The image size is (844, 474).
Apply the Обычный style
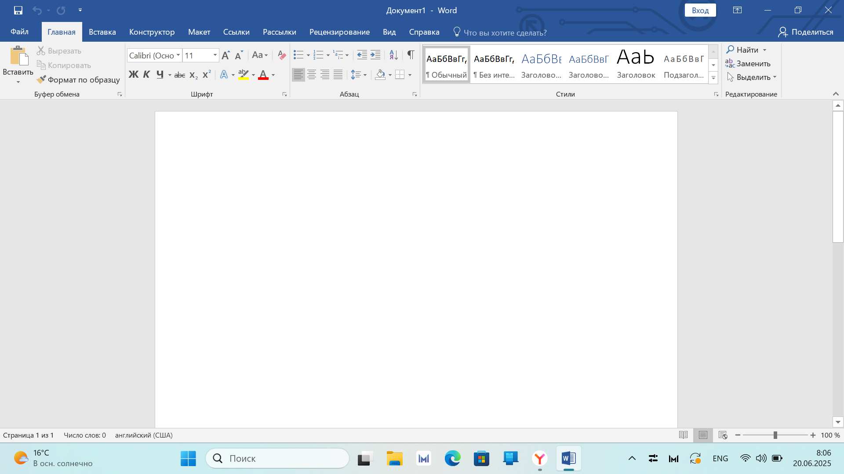[447, 64]
